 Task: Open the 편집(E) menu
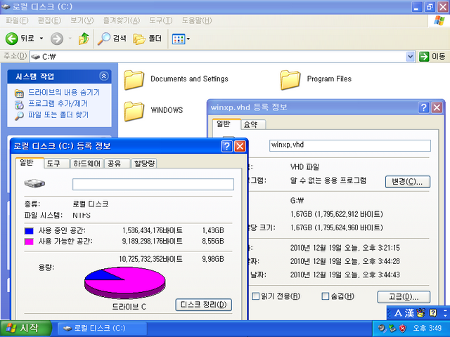(x=49, y=20)
